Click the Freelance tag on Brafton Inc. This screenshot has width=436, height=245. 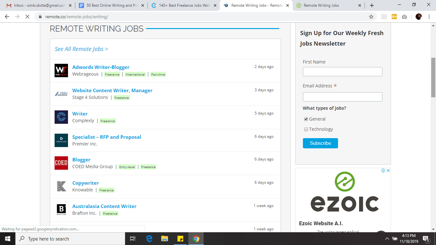click(110, 213)
